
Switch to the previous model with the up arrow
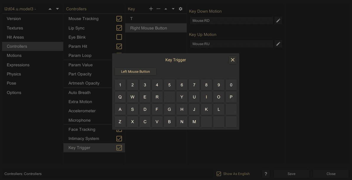(50, 9)
